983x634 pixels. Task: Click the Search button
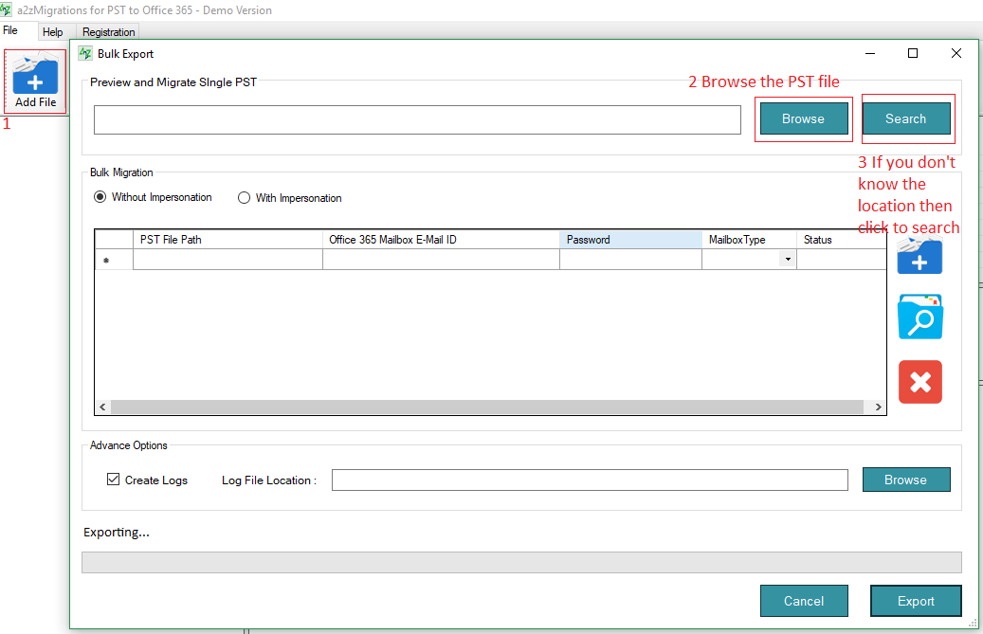pyautogui.click(x=906, y=119)
